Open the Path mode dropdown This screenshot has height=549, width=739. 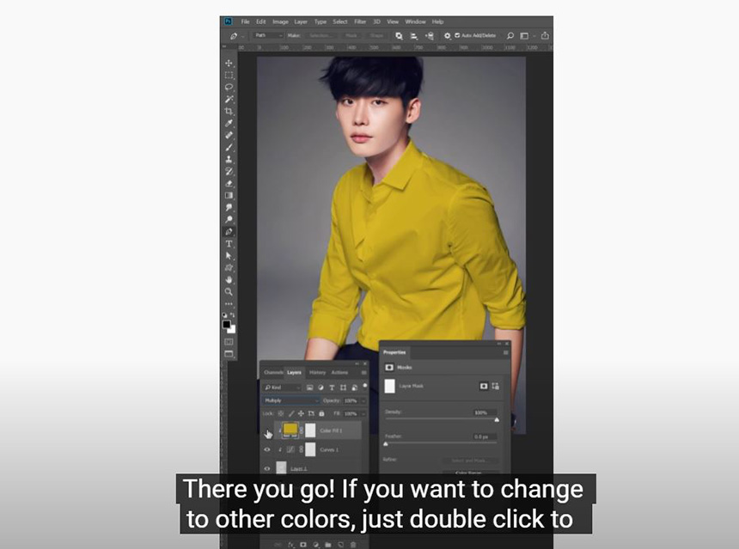[x=269, y=35]
